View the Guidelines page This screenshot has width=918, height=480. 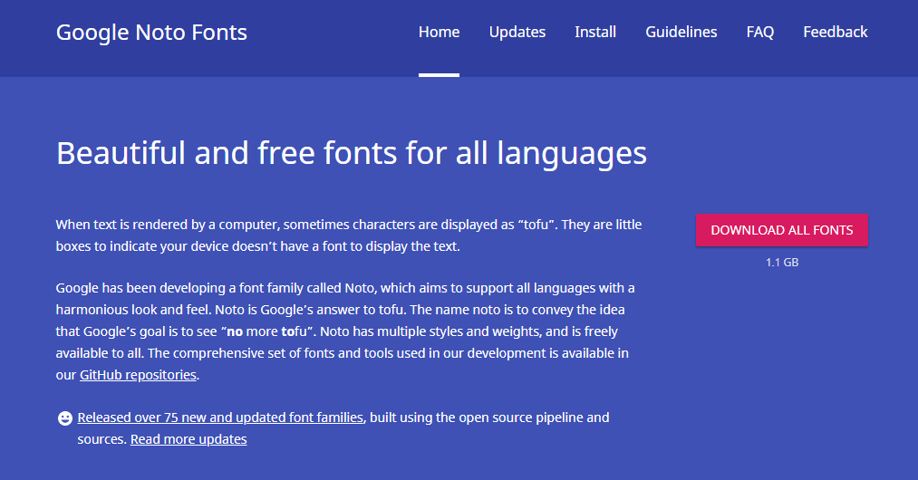tap(681, 33)
